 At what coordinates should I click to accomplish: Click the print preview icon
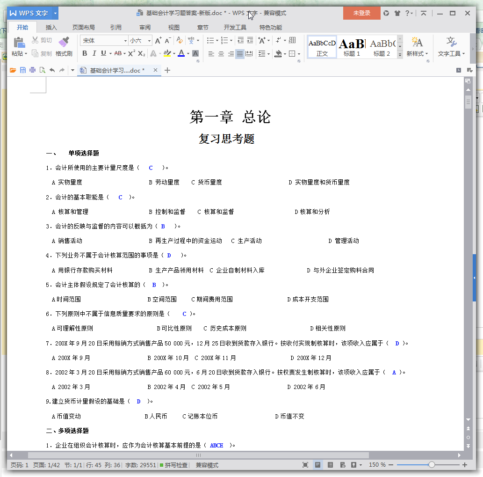[42, 70]
